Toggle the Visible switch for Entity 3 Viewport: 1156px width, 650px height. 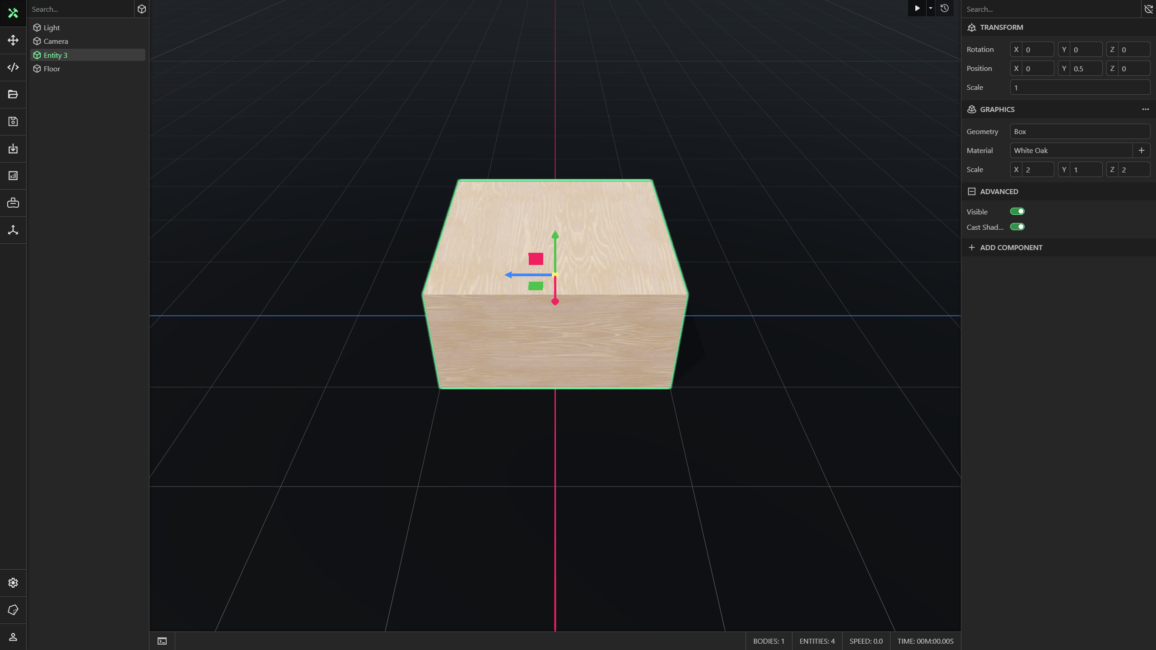pos(1016,211)
